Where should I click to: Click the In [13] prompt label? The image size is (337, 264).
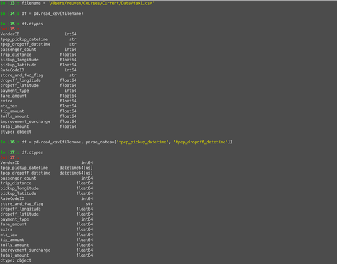click(10, 4)
